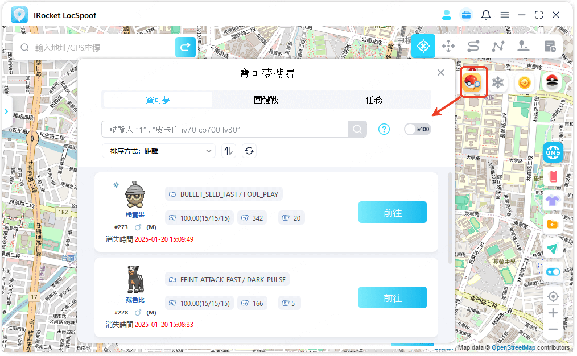Screen dimensions: 577x356
Task: Select the jump teleport pin icon
Action: point(523,46)
